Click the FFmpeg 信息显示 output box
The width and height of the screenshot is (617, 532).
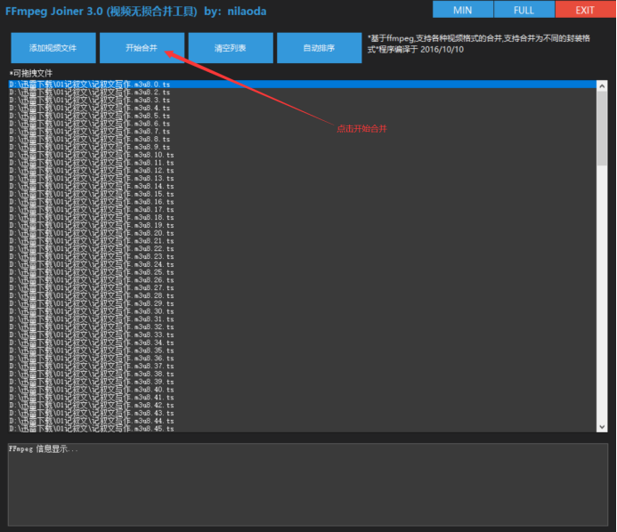(308, 485)
